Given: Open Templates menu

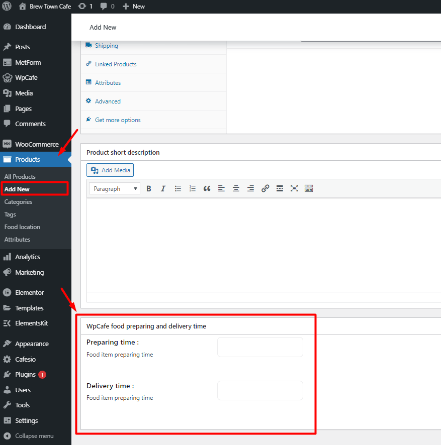Looking at the screenshot, I should pos(36,308).
